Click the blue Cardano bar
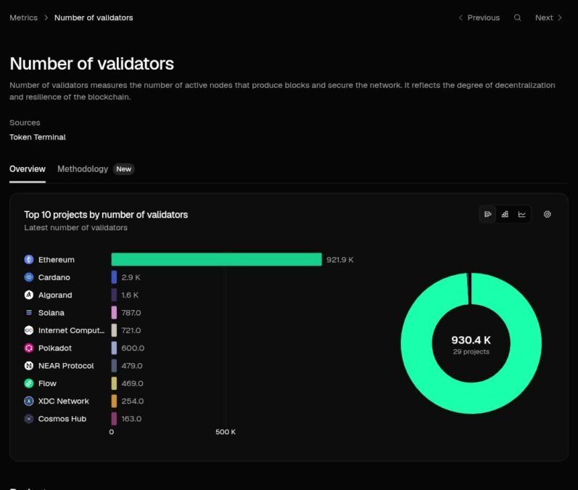Image resolution: width=578 pixels, height=490 pixels. (114, 277)
